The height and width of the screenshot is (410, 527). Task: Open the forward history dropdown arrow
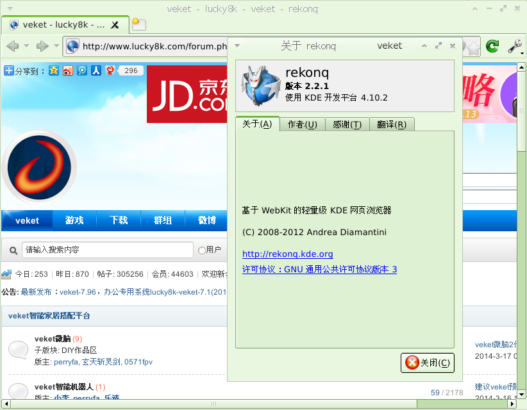click(56, 45)
